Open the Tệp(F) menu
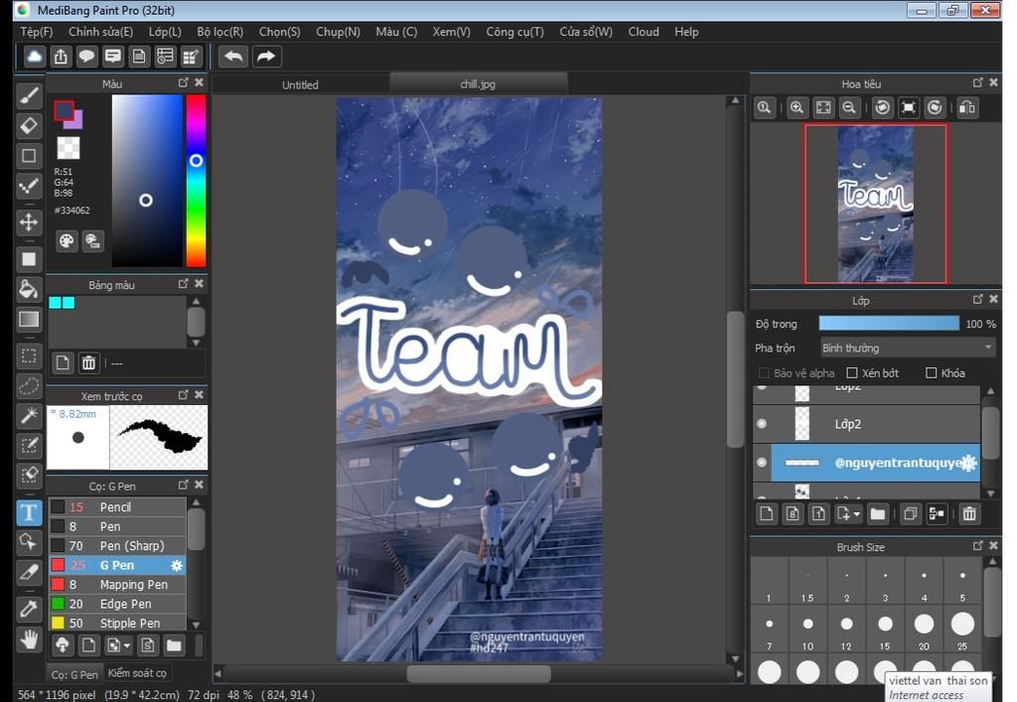Viewport: 1017px width, 702px height. [37, 31]
